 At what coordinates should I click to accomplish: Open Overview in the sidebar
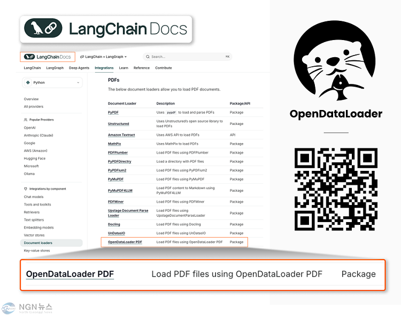[x=31, y=99]
